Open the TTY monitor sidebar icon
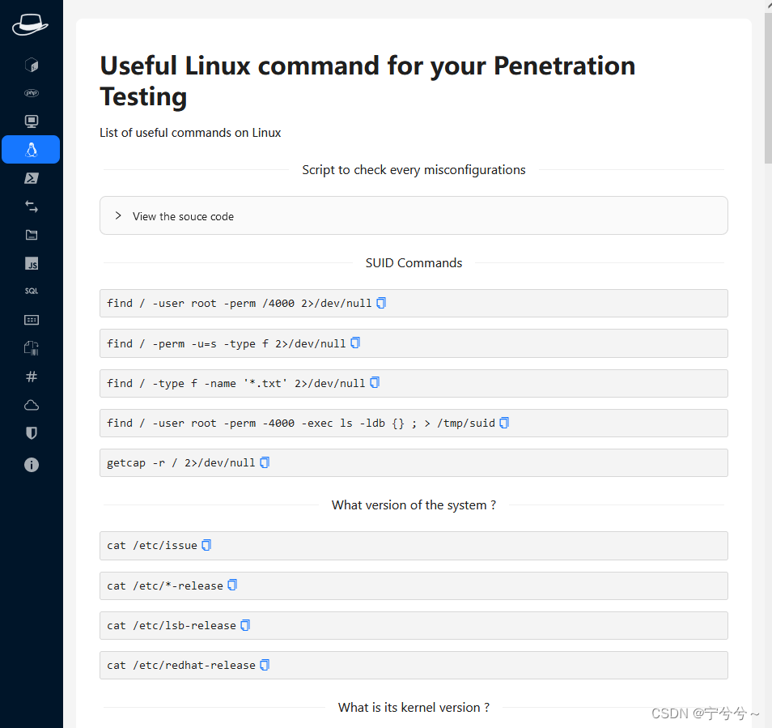This screenshot has width=772, height=728. pyautogui.click(x=32, y=121)
